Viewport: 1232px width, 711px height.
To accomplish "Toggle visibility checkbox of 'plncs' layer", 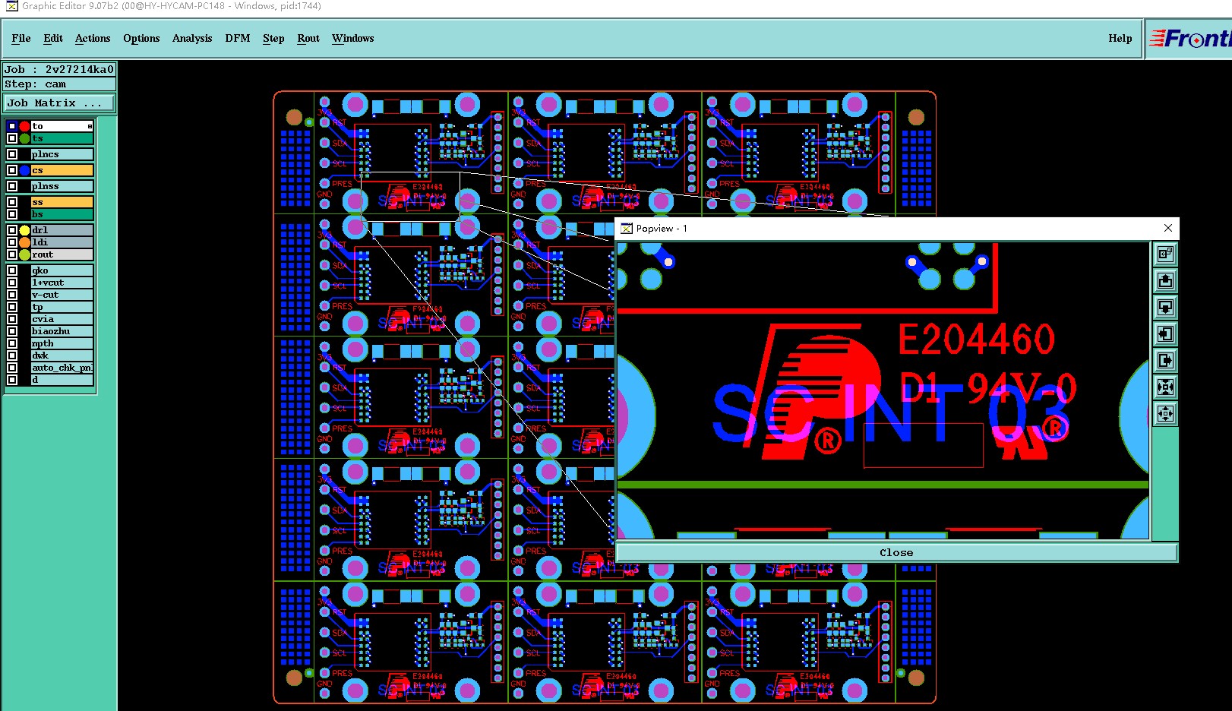I will (x=12, y=154).
